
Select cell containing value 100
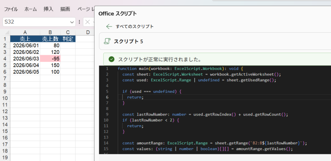[x=50, y=72]
